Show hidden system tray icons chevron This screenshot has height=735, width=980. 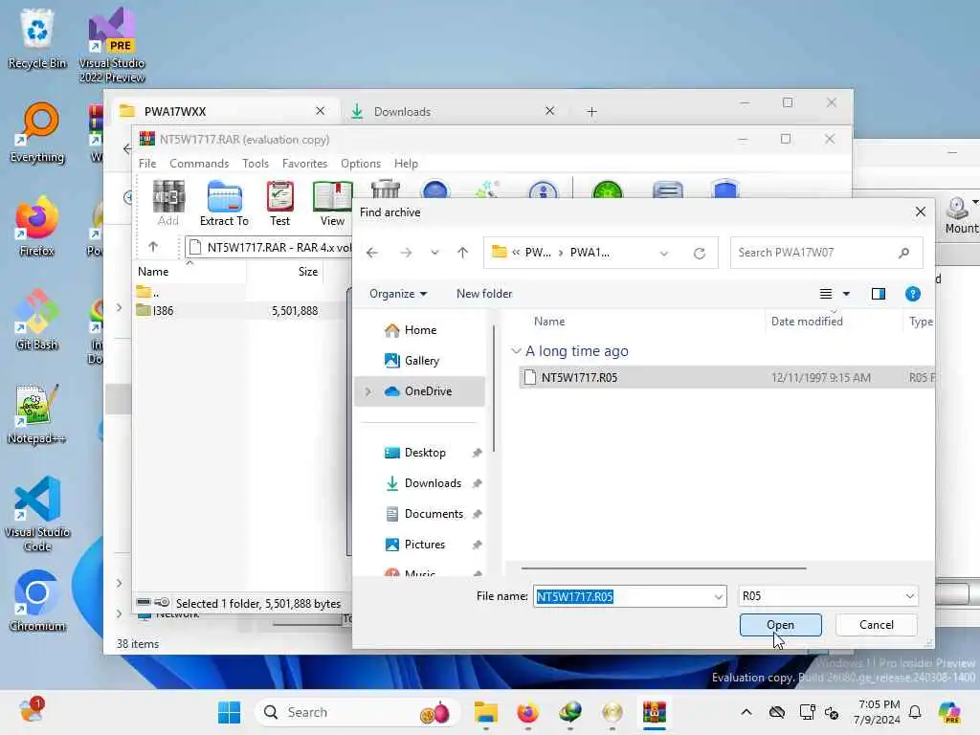click(746, 712)
